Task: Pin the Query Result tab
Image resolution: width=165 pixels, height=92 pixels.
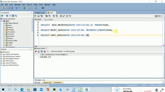Action: [x=36, y=51]
